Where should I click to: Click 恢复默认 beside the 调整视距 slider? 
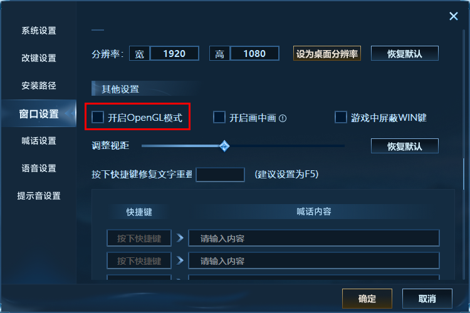[x=405, y=146]
